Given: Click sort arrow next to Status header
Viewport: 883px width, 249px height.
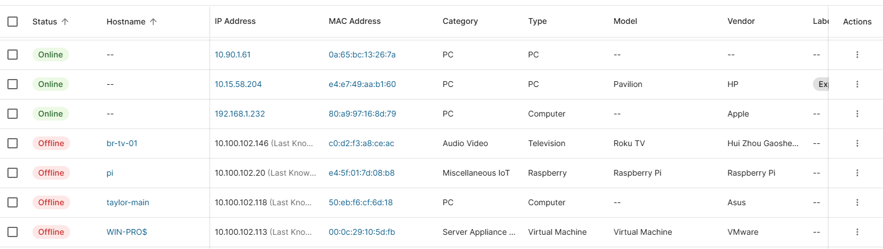Looking at the screenshot, I should pyautogui.click(x=65, y=22).
